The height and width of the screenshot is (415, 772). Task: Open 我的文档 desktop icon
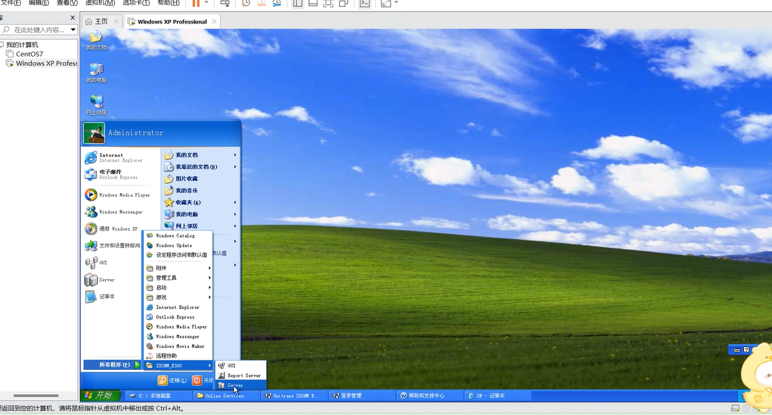[96, 40]
